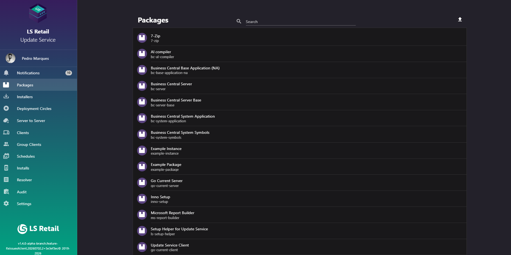Navigate to Server to Server
Screen dimensions: 511x255
[38, 120]
